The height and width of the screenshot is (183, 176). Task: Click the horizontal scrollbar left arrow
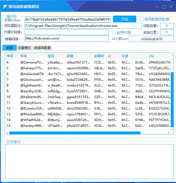coord(7,133)
